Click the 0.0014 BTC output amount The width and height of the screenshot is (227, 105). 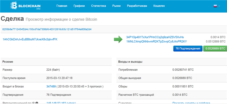coord(218,37)
